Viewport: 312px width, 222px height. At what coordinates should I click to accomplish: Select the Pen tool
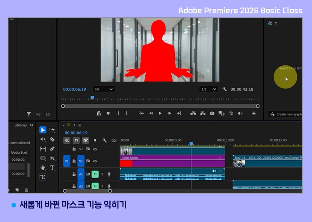point(52,149)
